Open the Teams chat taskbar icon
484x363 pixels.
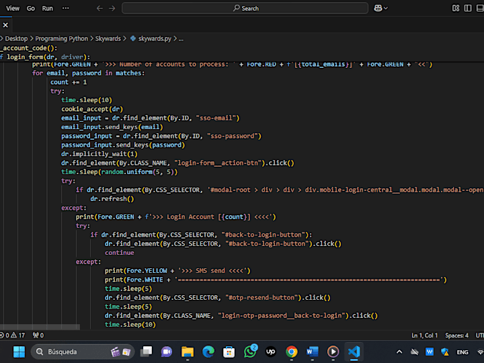(x=167, y=352)
